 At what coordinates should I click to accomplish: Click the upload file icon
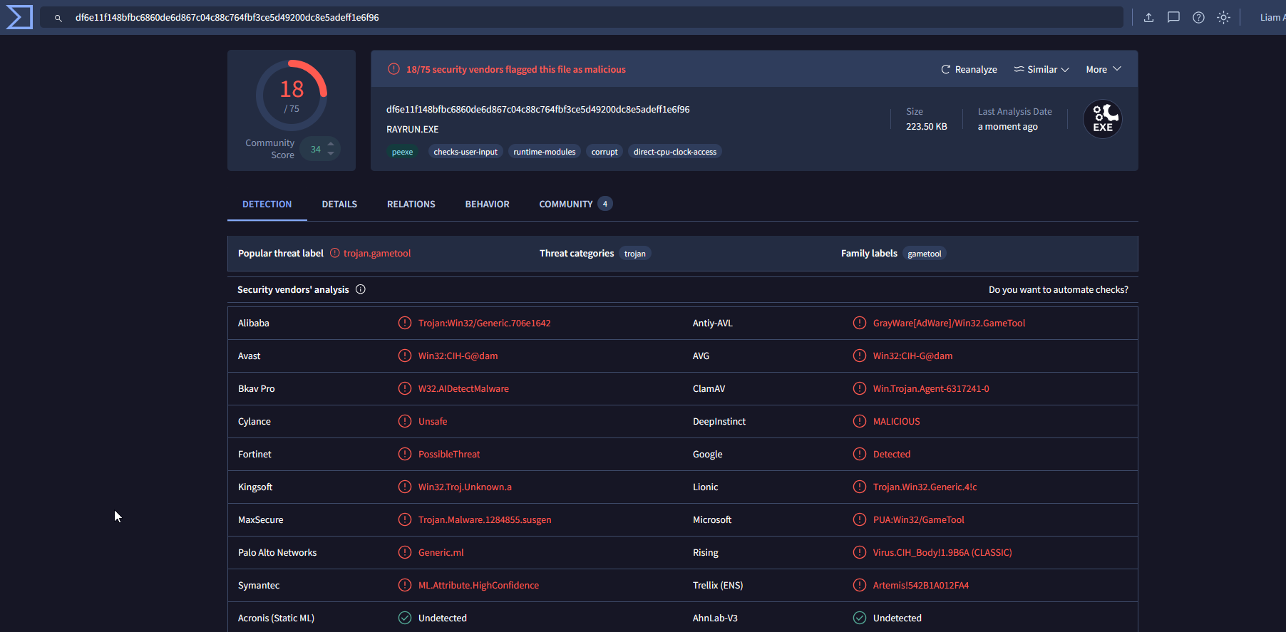1148,17
